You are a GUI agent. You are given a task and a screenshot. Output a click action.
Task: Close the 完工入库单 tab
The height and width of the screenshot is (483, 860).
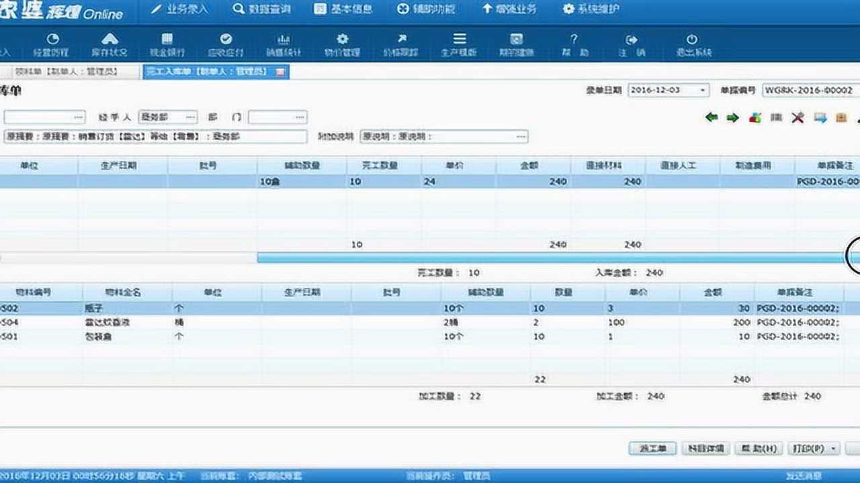coord(280,72)
